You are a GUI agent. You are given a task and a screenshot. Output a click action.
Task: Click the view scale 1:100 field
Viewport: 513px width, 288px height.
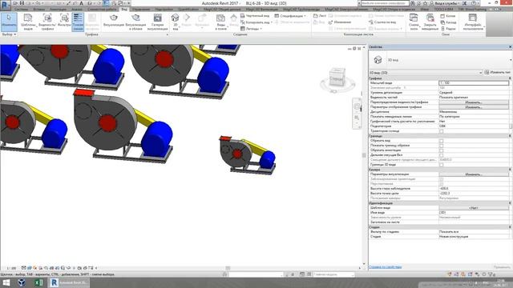pyautogui.click(x=474, y=83)
